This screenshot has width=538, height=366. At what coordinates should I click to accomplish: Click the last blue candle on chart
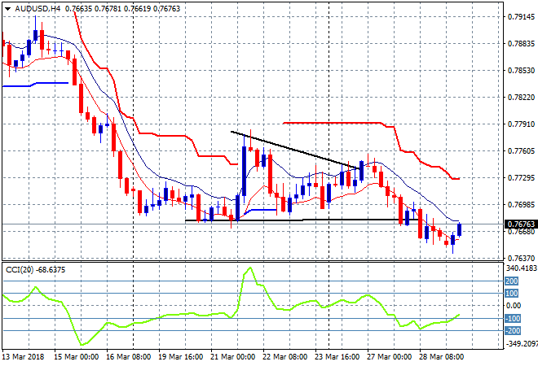click(x=459, y=229)
